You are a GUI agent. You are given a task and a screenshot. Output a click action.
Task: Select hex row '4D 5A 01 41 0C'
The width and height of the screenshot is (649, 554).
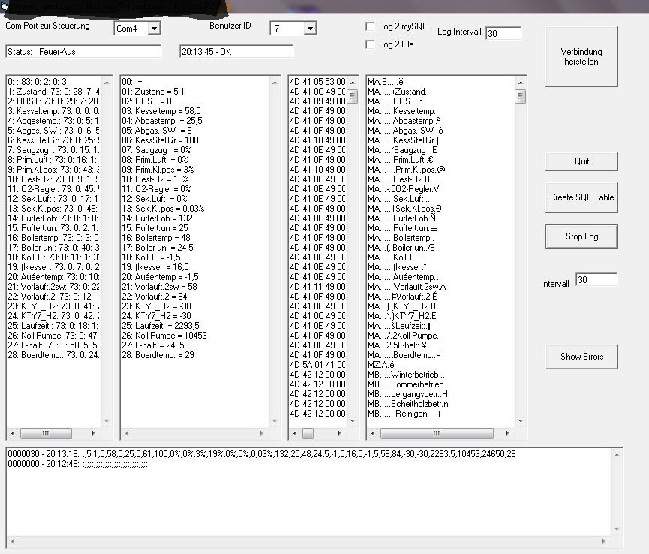[317, 365]
